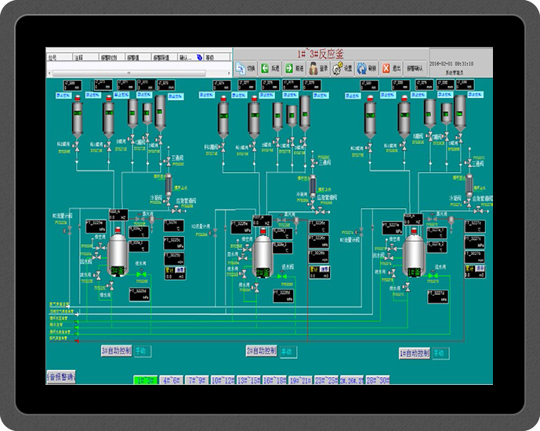
Task: Select the 28#~30# reactor tab
Action: [x=378, y=380]
